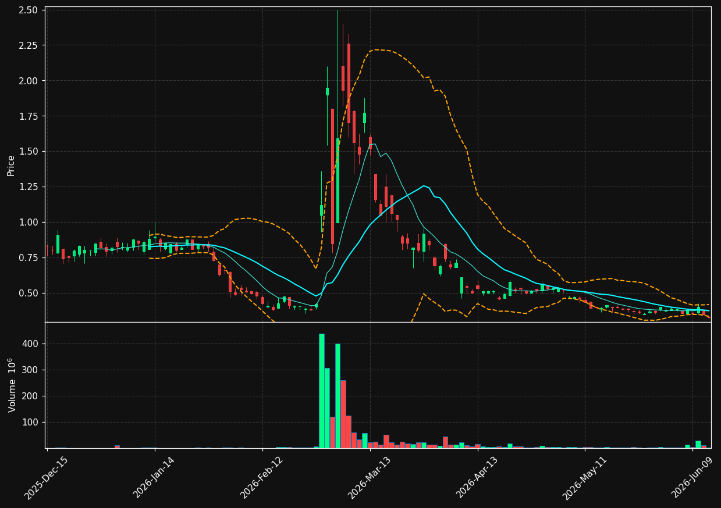
Task: Click the Price axis title
Action: click(x=11, y=165)
